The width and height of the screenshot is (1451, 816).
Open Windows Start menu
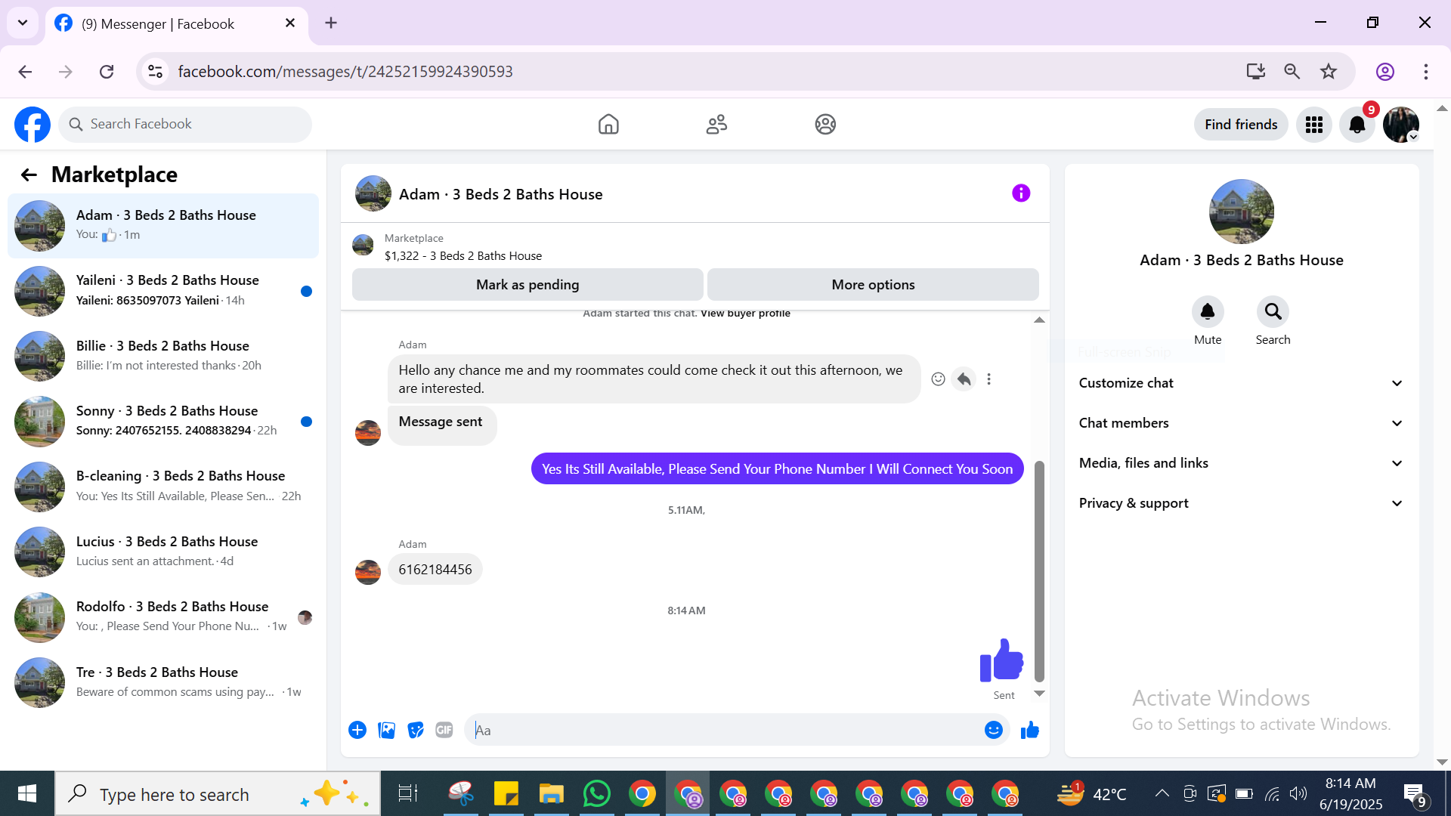(x=27, y=794)
